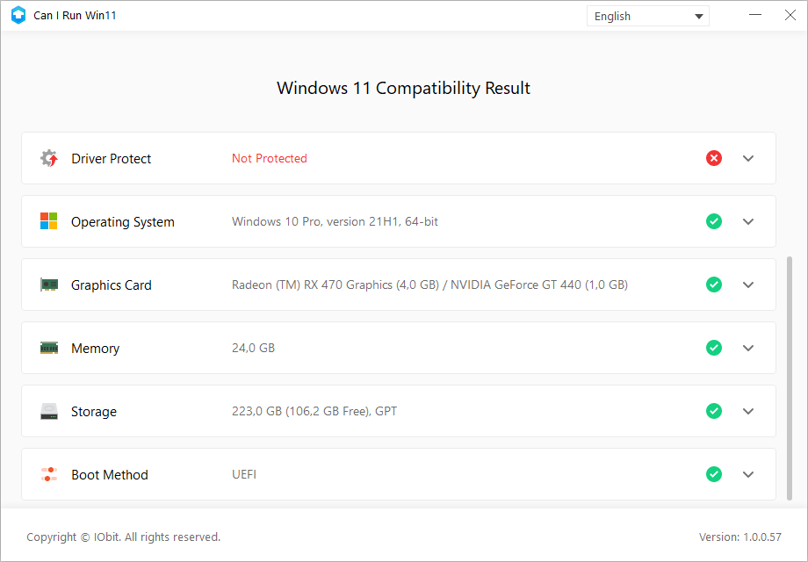
Task: Click the Version 1.0.0.57 text
Action: click(x=739, y=537)
